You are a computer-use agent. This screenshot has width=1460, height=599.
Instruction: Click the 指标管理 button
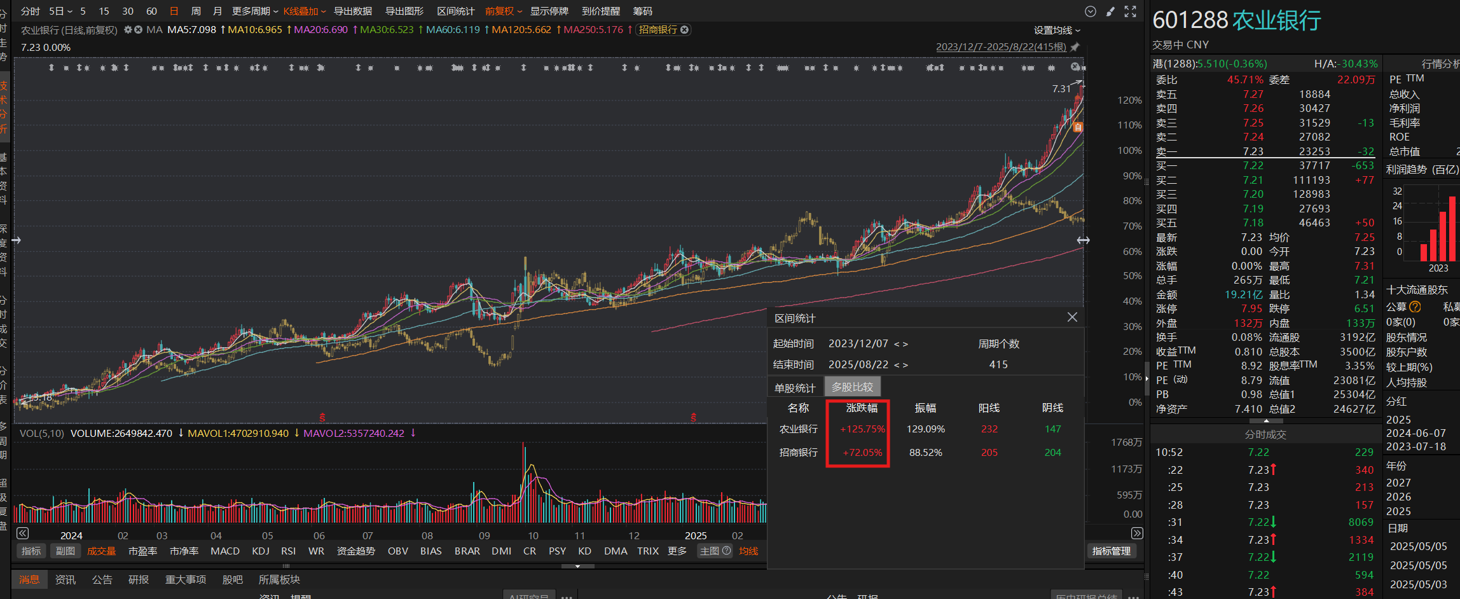(1111, 551)
